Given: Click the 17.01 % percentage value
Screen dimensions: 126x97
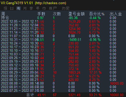Looking at the screenshot, I should click(95, 72).
